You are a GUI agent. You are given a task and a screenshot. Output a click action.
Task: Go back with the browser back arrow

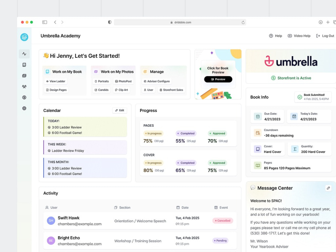(x=55, y=22)
